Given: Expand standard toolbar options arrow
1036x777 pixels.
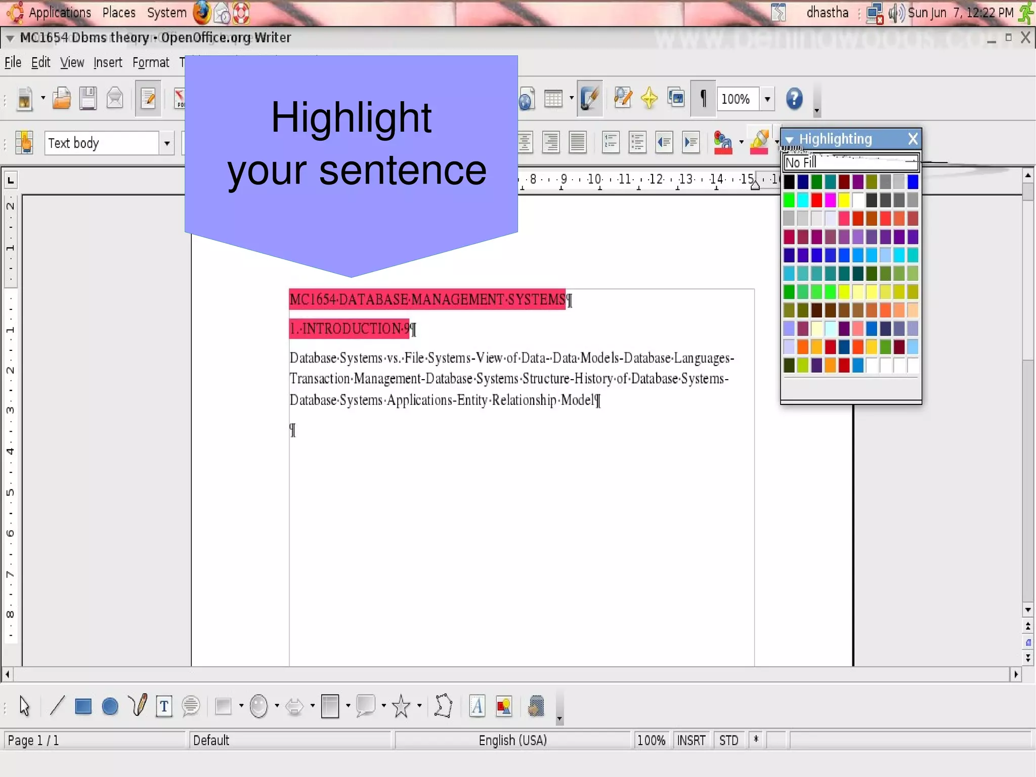Looking at the screenshot, I should 816,110.
